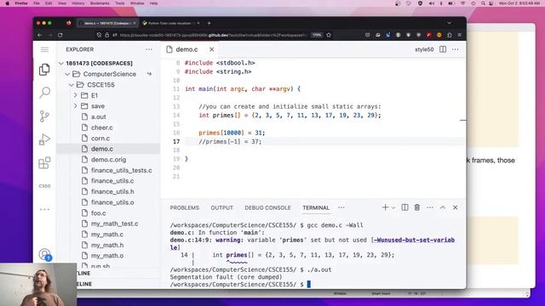This screenshot has height=306, width=545.
Task: Open my_math_test.c file
Action: coord(114,224)
